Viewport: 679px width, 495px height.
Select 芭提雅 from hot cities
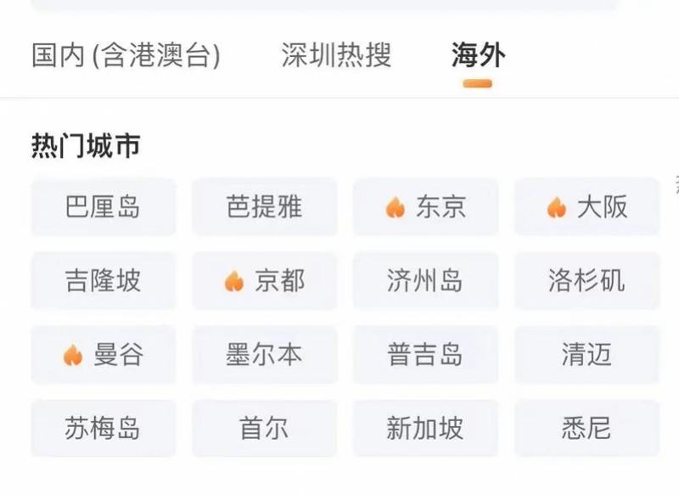pyautogui.click(x=265, y=206)
